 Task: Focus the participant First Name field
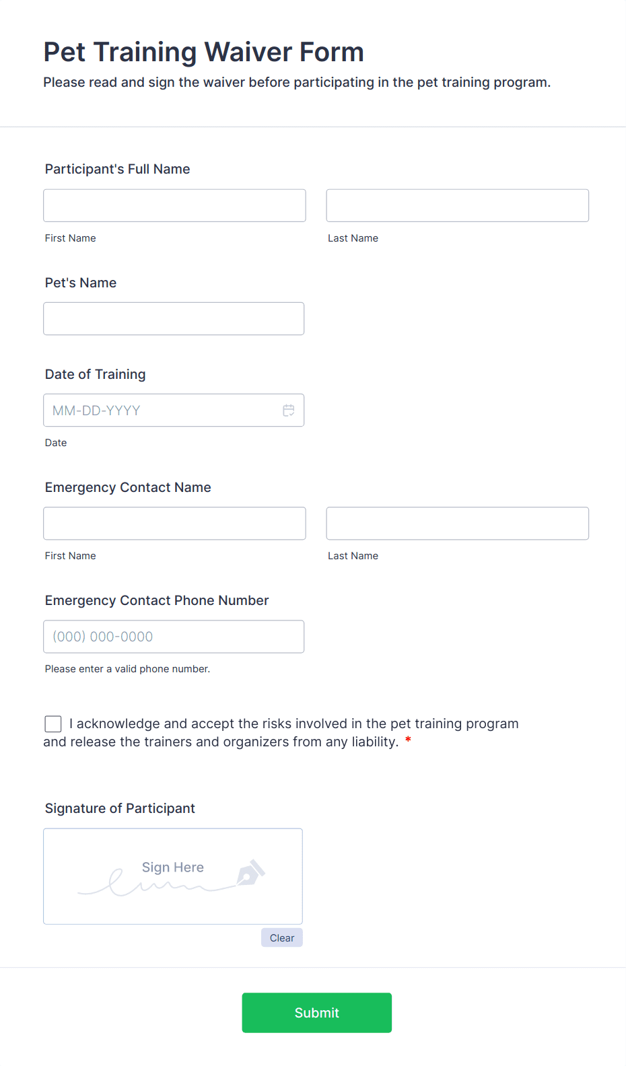click(x=174, y=205)
